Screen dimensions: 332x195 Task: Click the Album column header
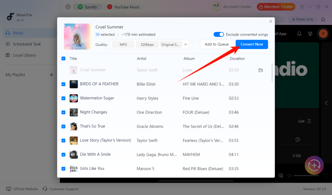[x=189, y=59]
